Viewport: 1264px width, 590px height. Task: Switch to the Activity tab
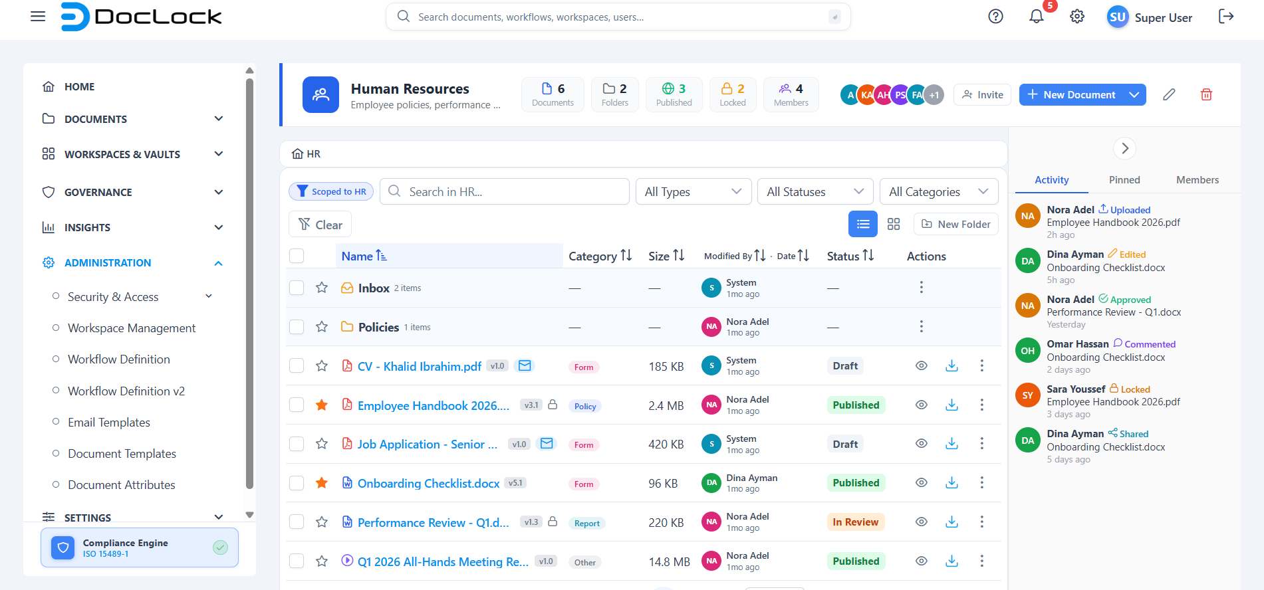(1052, 180)
